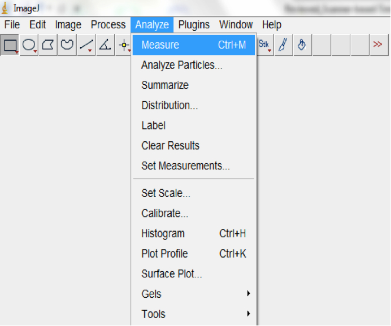This screenshot has width=391, height=326.
Task: Choose Analyze Particles... menu entry
Action: pyautogui.click(x=194, y=65)
